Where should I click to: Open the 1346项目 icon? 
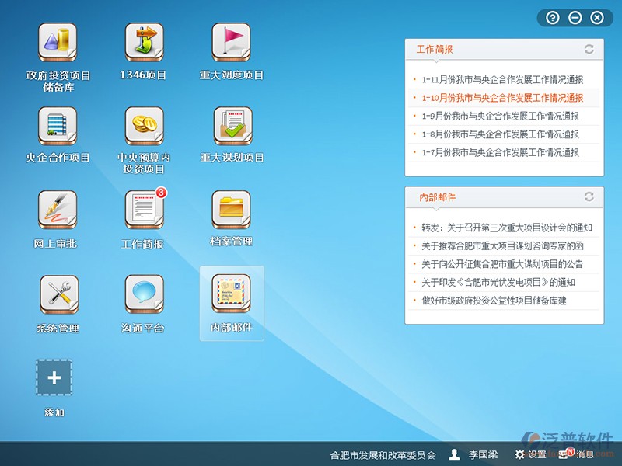coord(145,43)
